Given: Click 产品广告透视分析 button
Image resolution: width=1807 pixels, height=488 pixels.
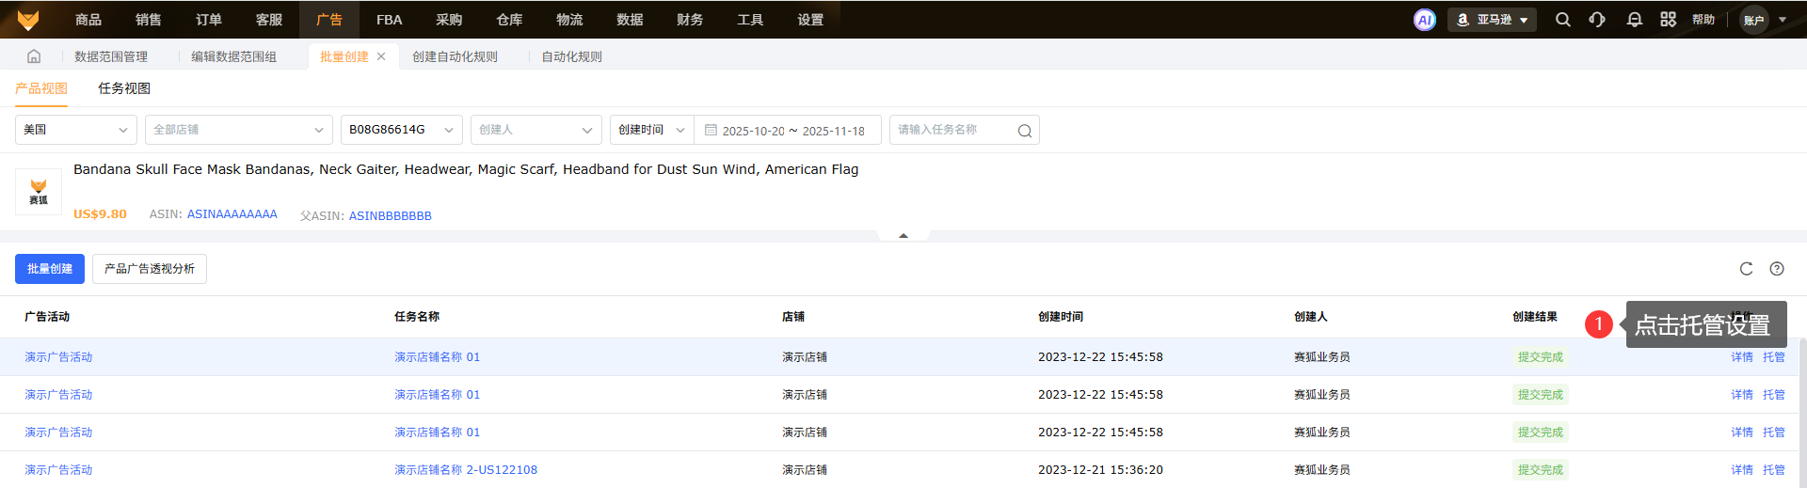Looking at the screenshot, I should (x=150, y=269).
